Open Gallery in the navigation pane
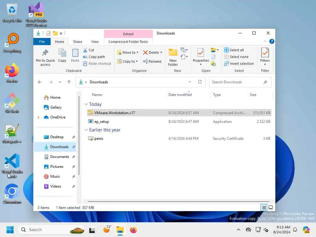Viewport: 316px width, 237px height. [56, 107]
